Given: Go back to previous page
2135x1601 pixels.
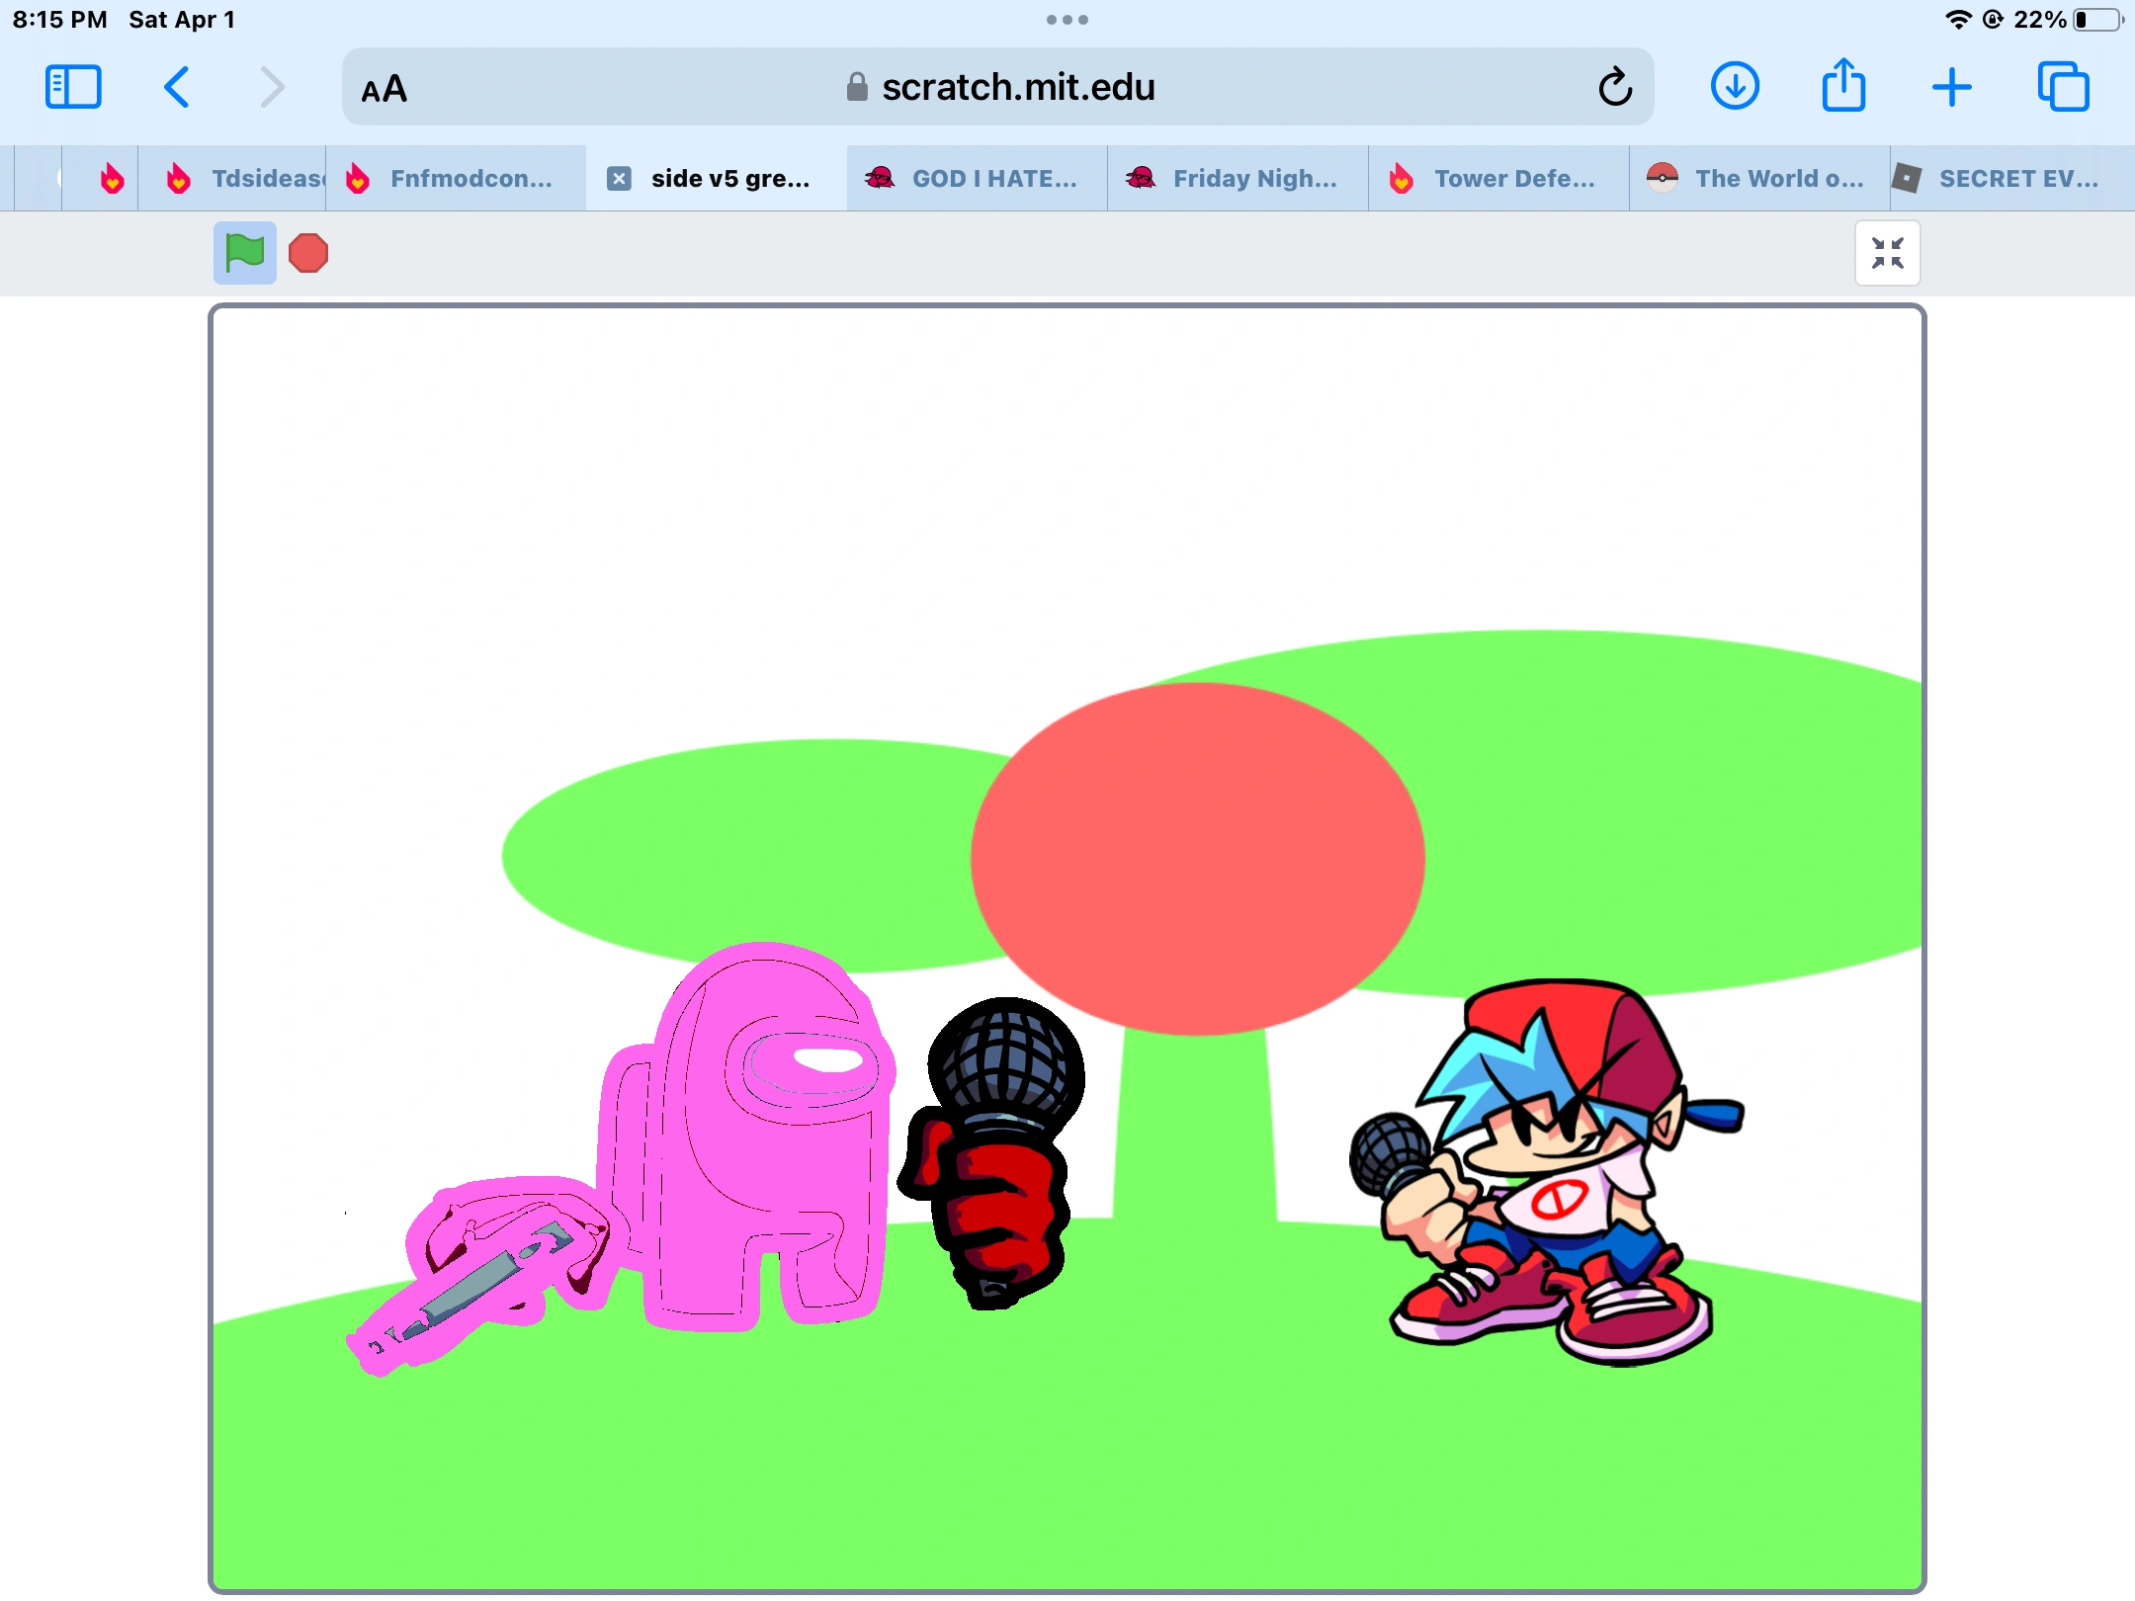Looking at the screenshot, I should tap(176, 87).
